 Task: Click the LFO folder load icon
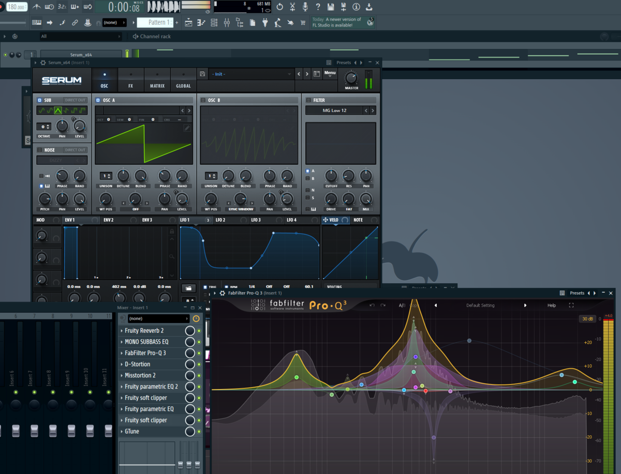click(188, 288)
